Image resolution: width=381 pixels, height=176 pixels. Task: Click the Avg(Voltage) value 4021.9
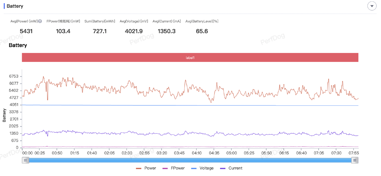[x=134, y=31]
